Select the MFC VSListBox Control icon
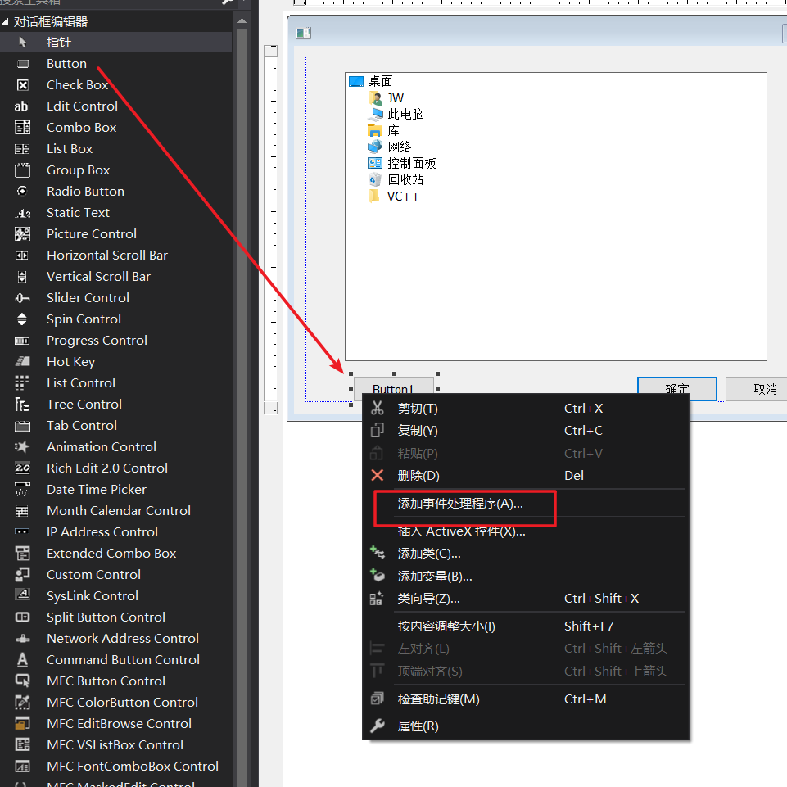The height and width of the screenshot is (787, 787). coord(23,745)
